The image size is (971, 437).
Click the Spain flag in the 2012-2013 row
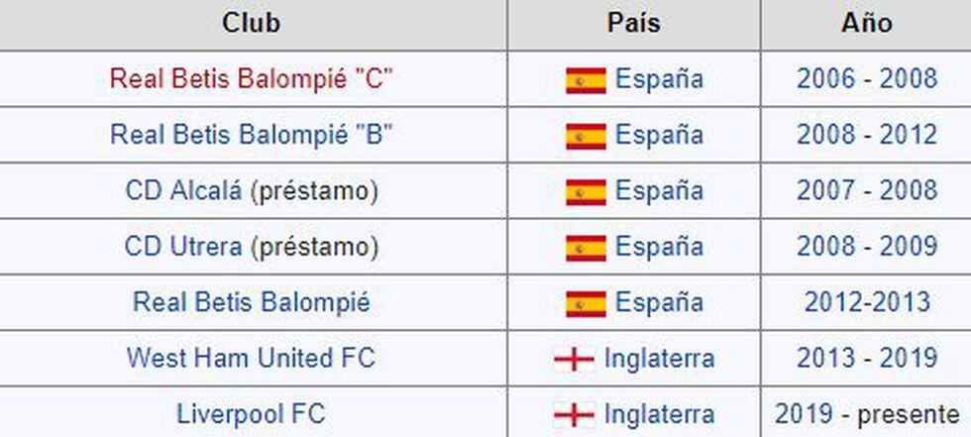(x=586, y=303)
